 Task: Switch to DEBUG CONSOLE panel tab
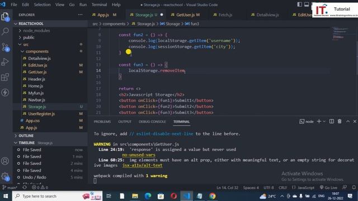(x=152, y=122)
